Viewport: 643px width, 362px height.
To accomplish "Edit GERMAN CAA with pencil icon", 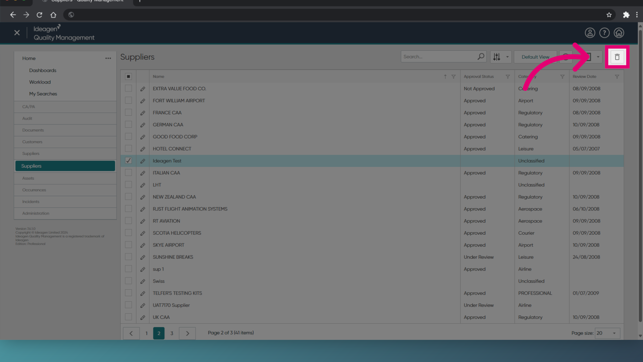I will [143, 125].
